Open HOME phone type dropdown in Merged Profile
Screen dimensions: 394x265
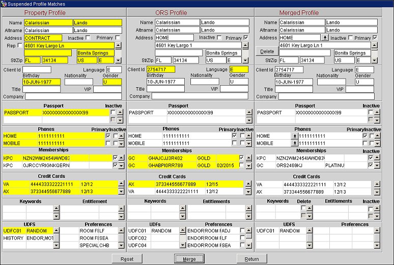(x=294, y=136)
